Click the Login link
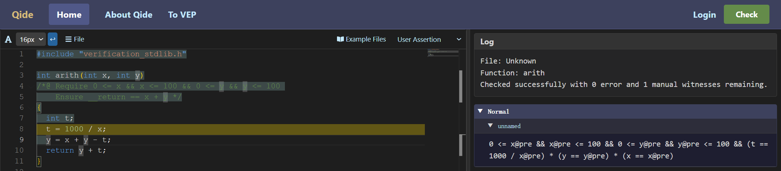Viewport: 781px width, 171px height. pos(704,15)
